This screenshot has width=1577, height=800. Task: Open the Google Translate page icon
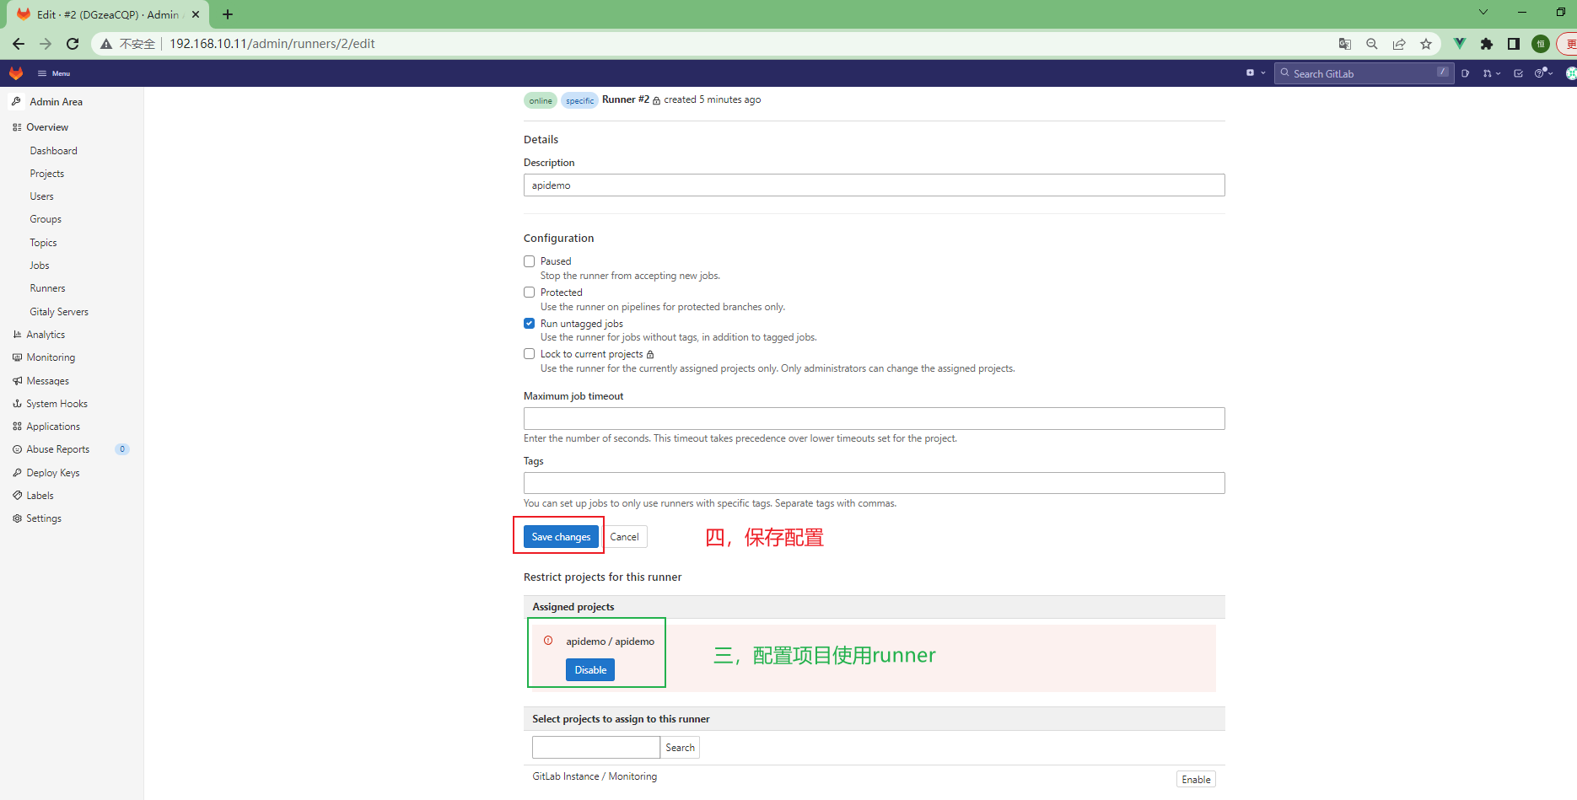(1345, 44)
